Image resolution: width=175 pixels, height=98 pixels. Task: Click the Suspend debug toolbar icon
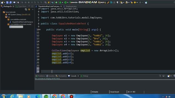tap(25, 2)
